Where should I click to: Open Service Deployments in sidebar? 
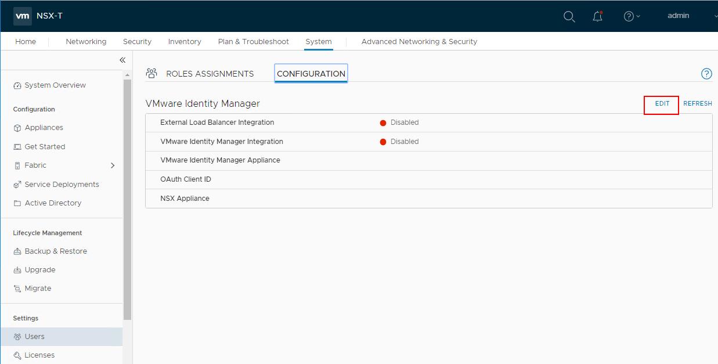pos(62,185)
